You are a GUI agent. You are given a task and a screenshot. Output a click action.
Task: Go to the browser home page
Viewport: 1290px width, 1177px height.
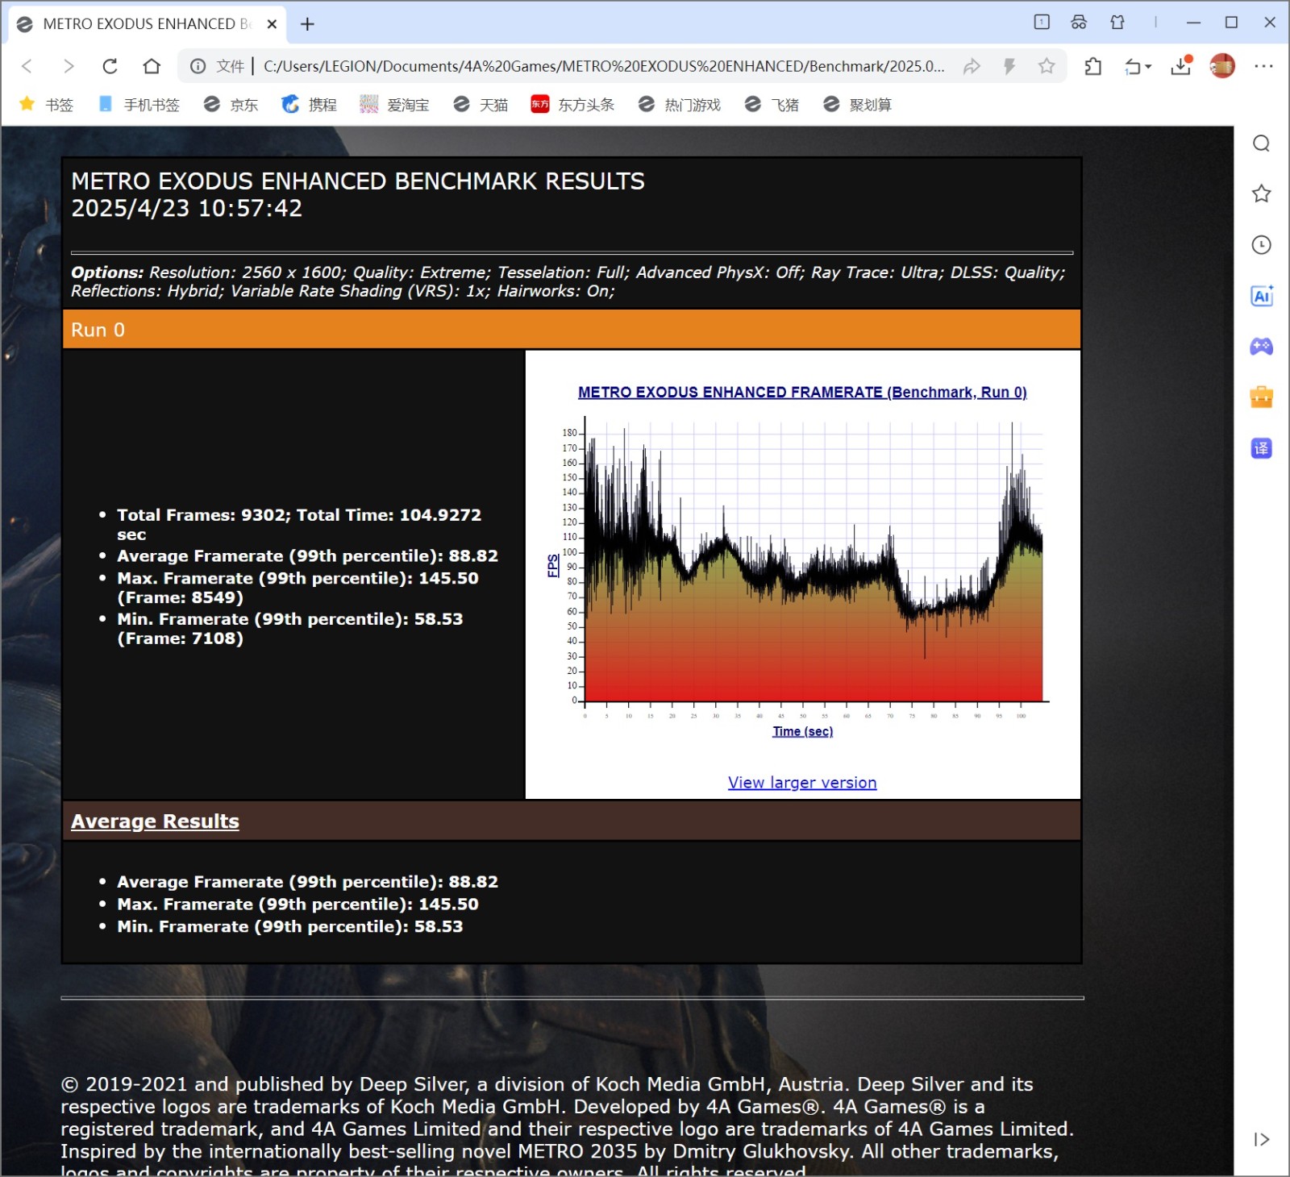coord(152,66)
